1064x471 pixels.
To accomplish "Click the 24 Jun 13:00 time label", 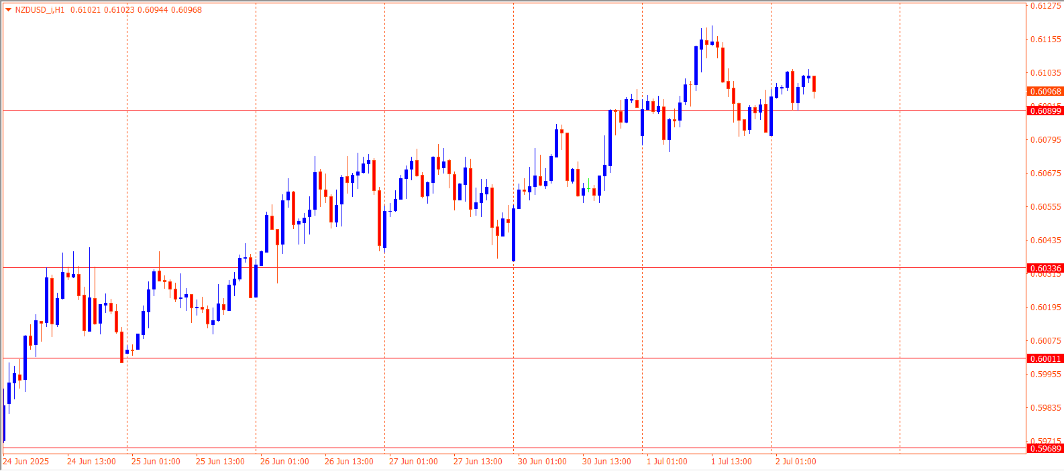I will point(91,462).
